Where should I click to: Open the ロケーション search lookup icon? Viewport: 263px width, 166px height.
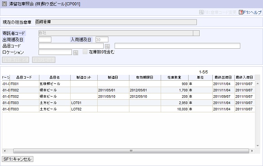point(76,53)
